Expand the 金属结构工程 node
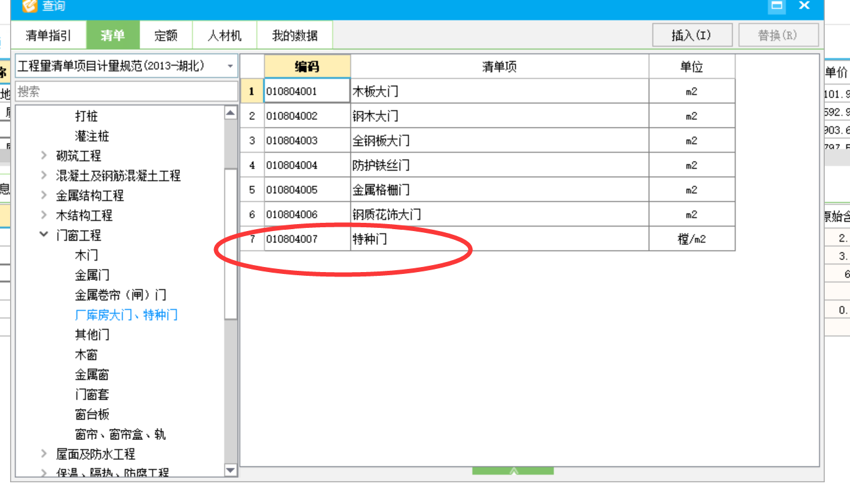850x493 pixels. [x=44, y=196]
